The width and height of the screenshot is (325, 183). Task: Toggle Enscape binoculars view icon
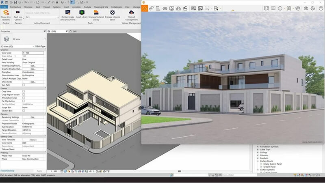[x=165, y=8]
